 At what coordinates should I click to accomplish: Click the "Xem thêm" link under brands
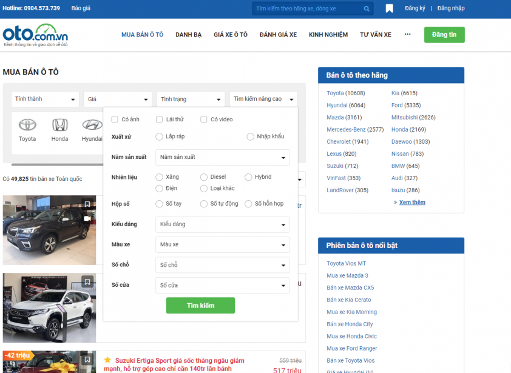[411, 203]
